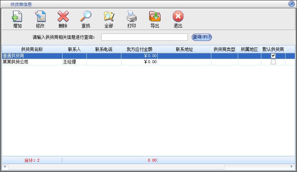Click the 联系人 column header
This screenshot has height=172, width=297.
(x=74, y=49)
